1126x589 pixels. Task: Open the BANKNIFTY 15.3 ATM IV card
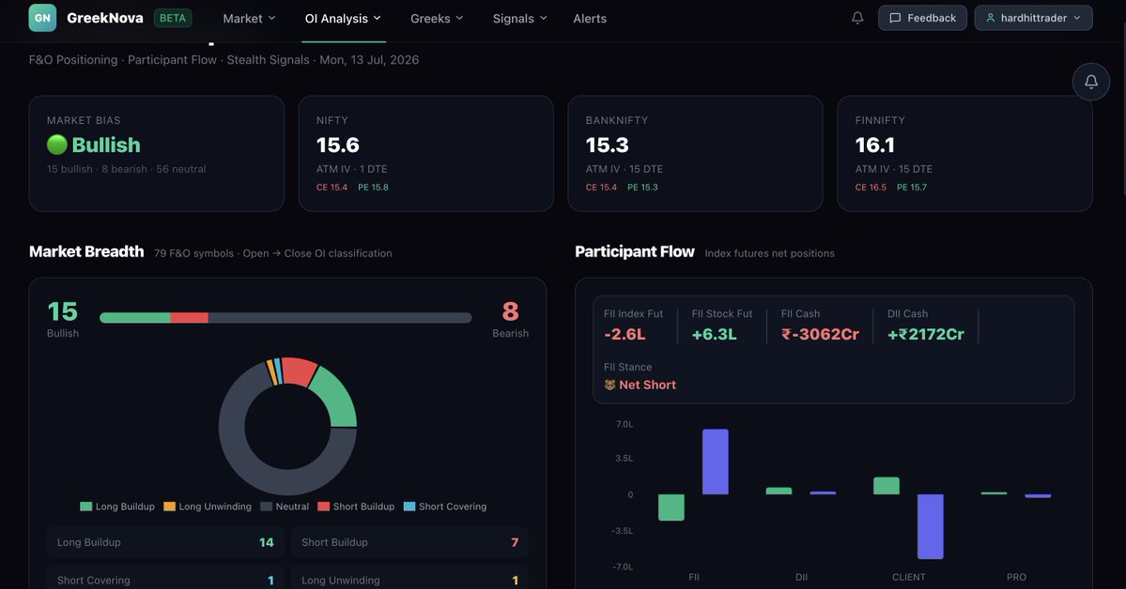tap(695, 154)
